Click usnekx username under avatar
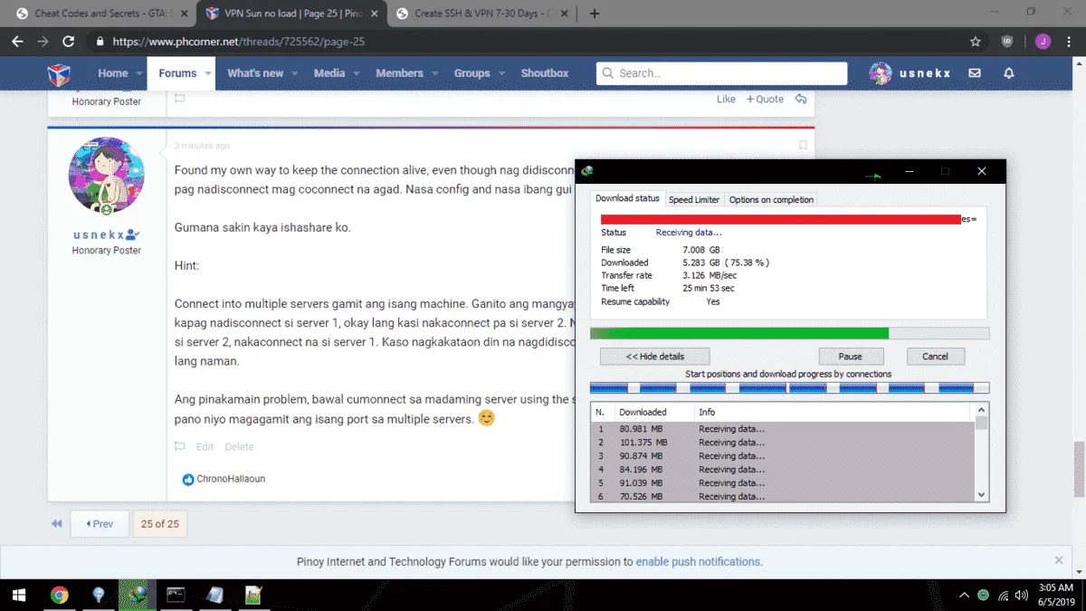The width and height of the screenshot is (1086, 611). 99,234
